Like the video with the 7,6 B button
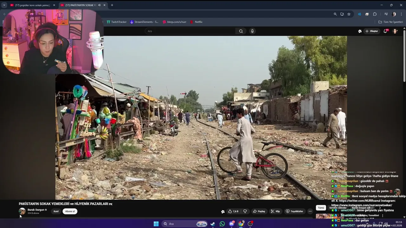The image size is (406, 228). [x=233, y=211]
